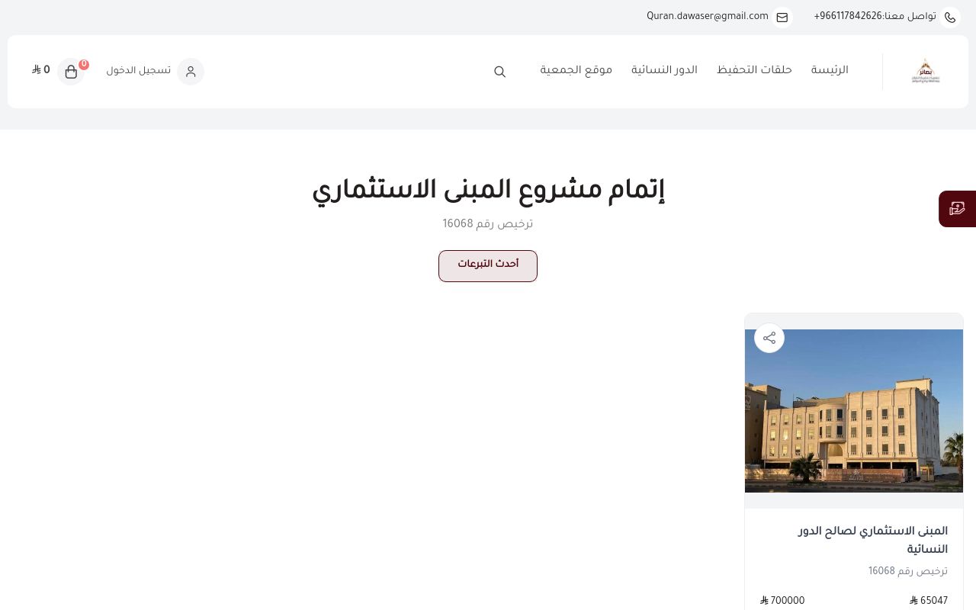Click the card's ترخيص رقم 16068 text

(x=908, y=572)
